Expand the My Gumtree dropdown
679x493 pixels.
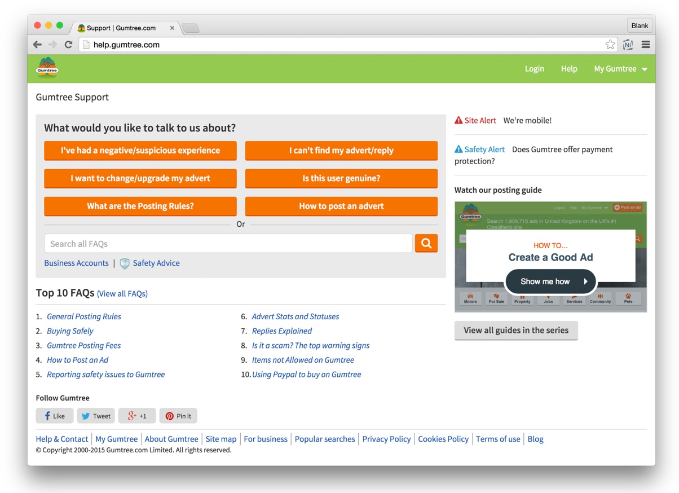[620, 69]
